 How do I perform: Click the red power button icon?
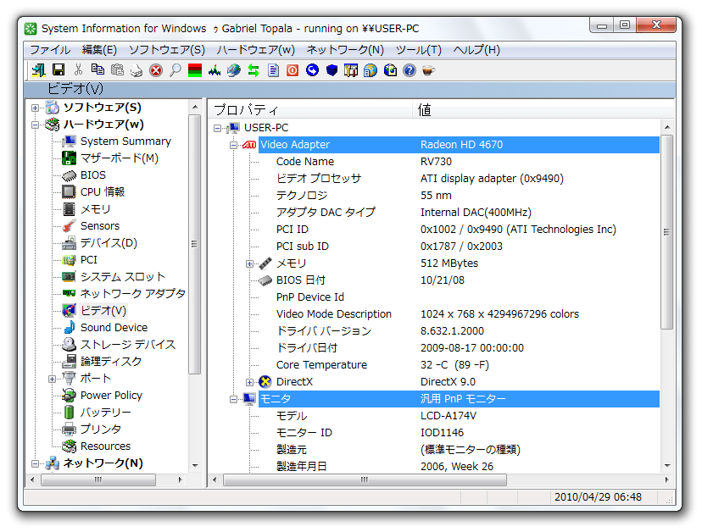tap(292, 70)
